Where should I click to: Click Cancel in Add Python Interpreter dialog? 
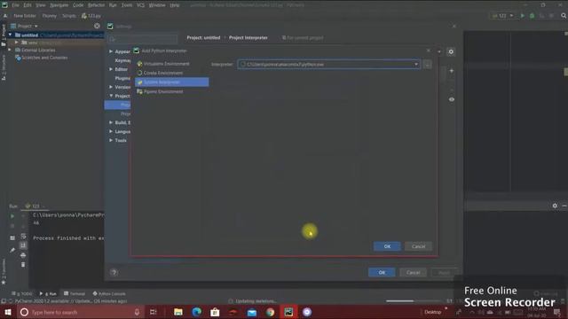click(x=418, y=246)
